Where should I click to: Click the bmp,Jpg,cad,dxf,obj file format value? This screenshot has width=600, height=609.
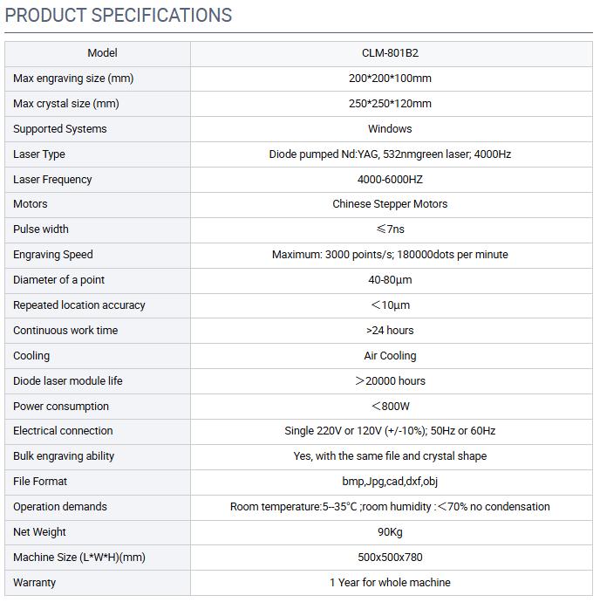pos(390,482)
